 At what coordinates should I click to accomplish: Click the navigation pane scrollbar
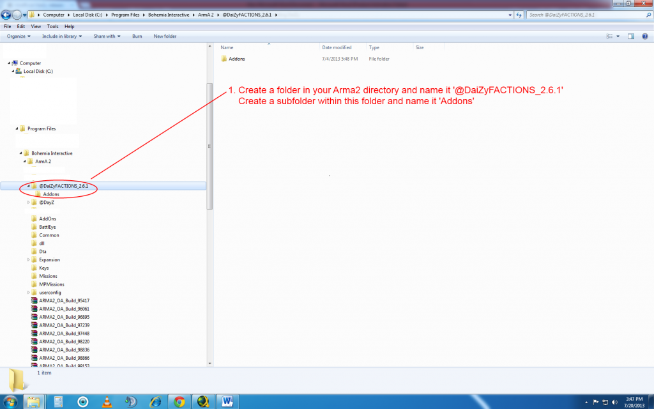[x=209, y=146]
